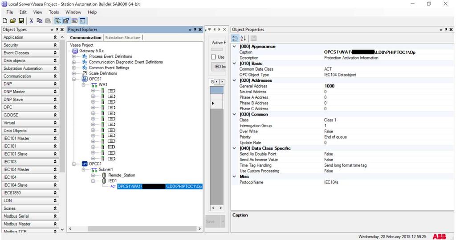Expand the Process Event Definitions node
Image resolution: width=456 pixels, height=240 pixels.
pos(74,56)
